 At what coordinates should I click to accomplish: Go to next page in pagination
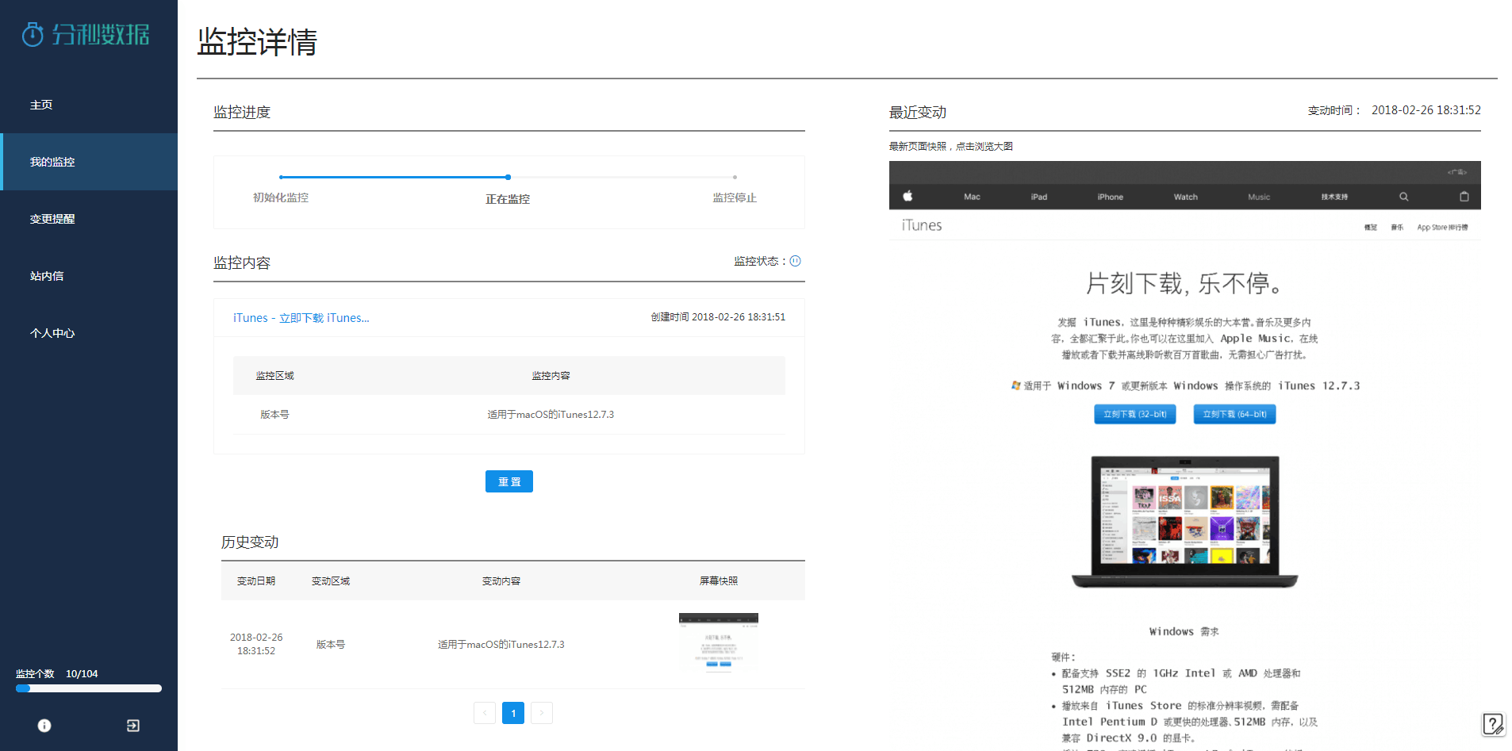(542, 713)
